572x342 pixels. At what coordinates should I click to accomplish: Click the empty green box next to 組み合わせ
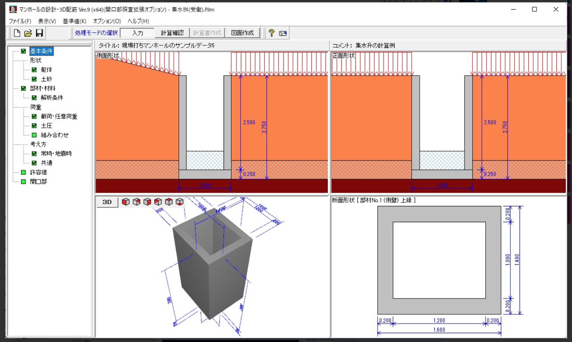point(34,135)
